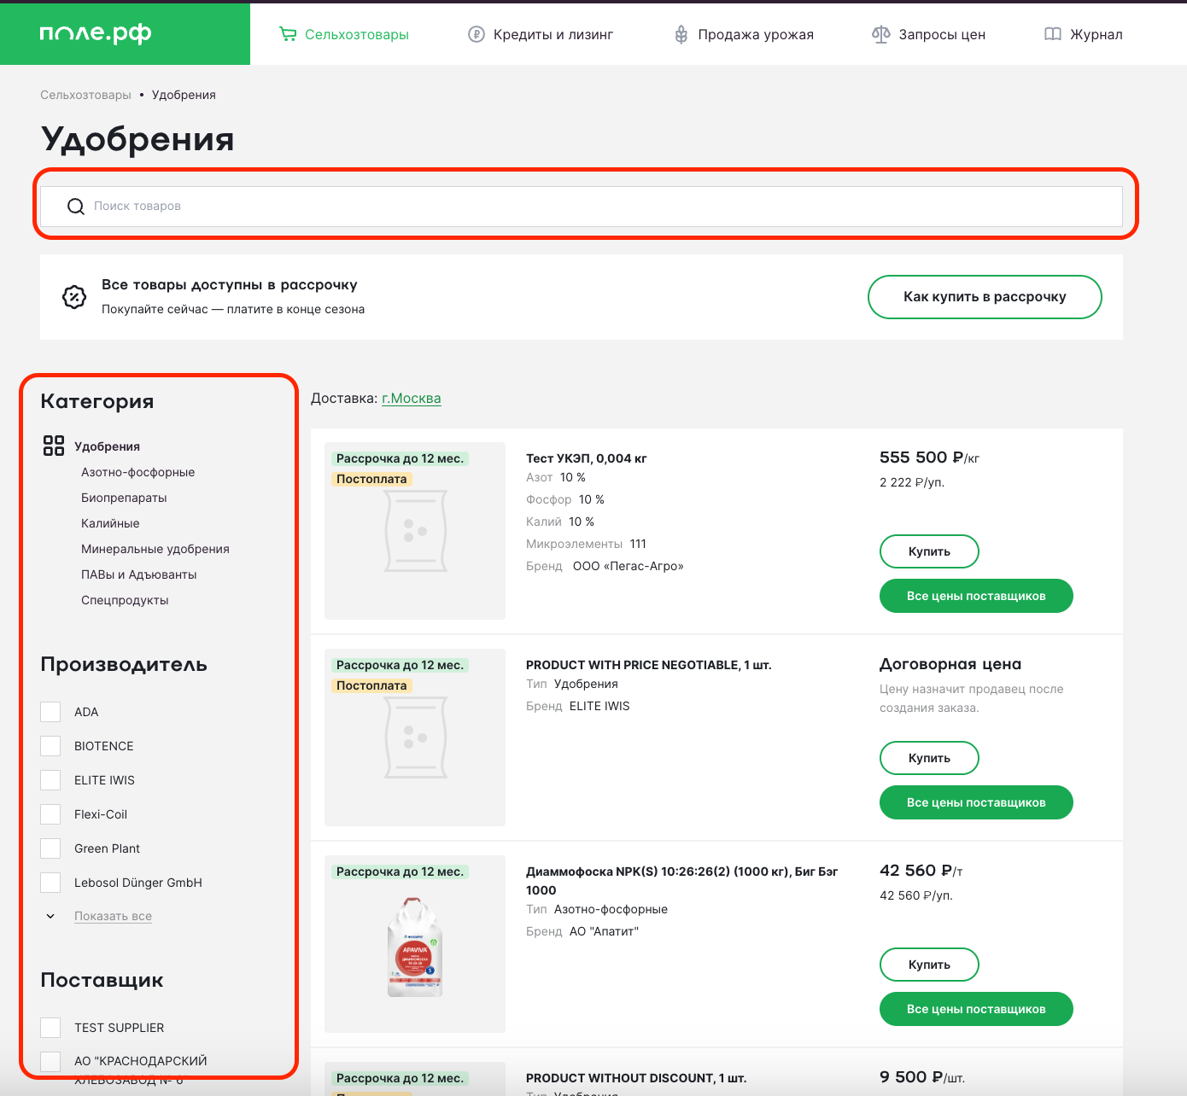Viewport: 1187px width, 1096px height.
Task: Check the Flexi-Coil manufacturer checkbox
Action: 50,814
